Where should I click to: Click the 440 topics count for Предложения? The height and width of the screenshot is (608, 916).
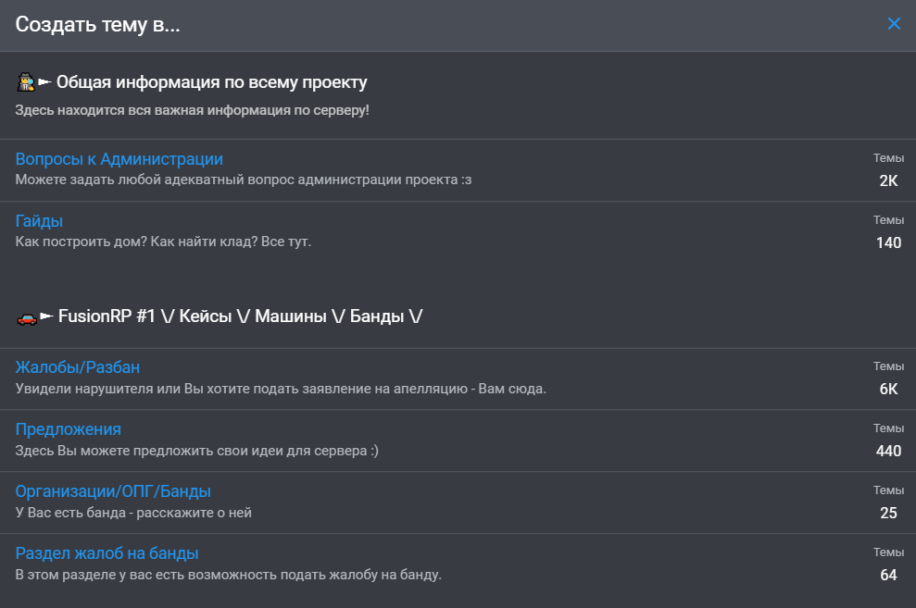888,452
